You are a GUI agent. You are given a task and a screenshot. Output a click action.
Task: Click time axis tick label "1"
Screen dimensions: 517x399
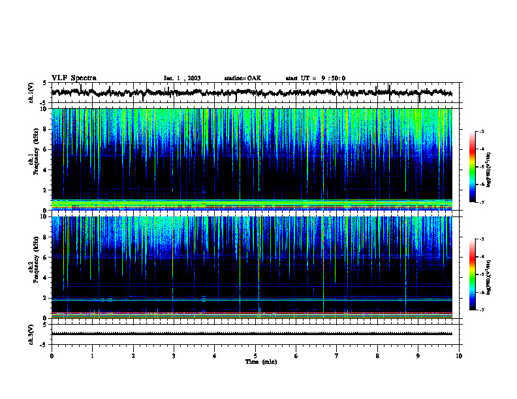tap(92, 356)
